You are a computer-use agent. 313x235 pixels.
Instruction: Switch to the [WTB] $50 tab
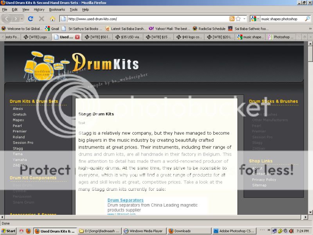98,37
